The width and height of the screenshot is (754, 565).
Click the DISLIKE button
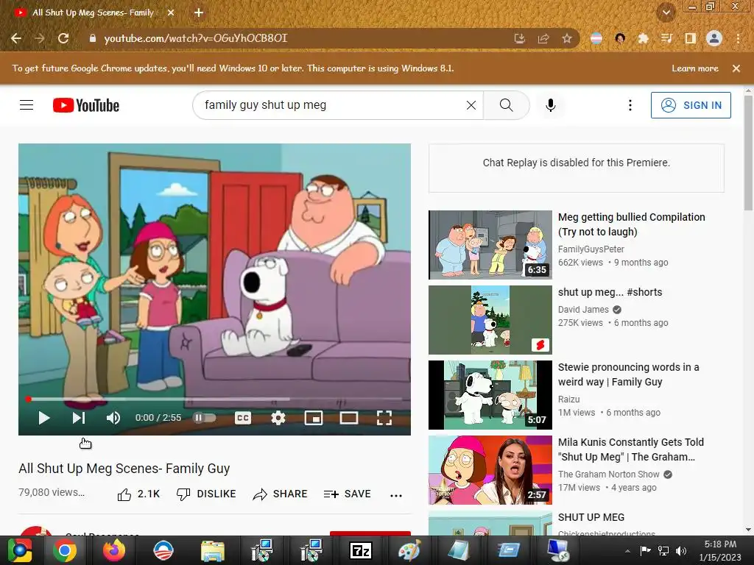pyautogui.click(x=206, y=494)
